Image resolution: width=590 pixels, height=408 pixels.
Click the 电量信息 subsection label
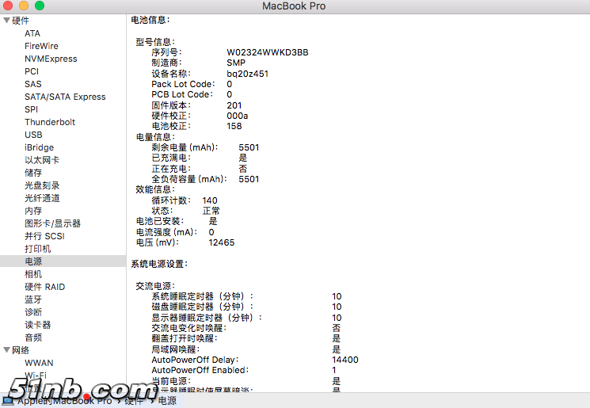click(155, 137)
